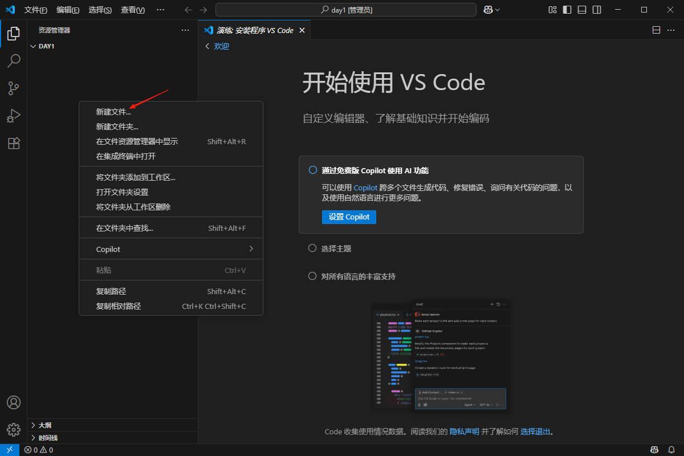
Task: Choose 新建文件夹... from context menu
Action: (x=171, y=127)
